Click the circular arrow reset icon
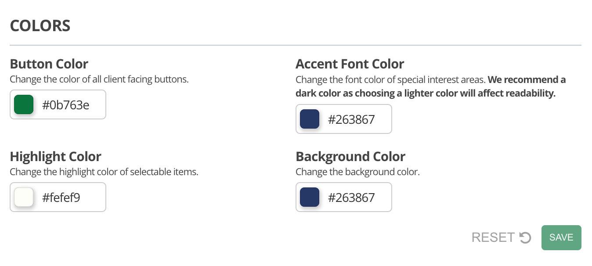 click(525, 237)
